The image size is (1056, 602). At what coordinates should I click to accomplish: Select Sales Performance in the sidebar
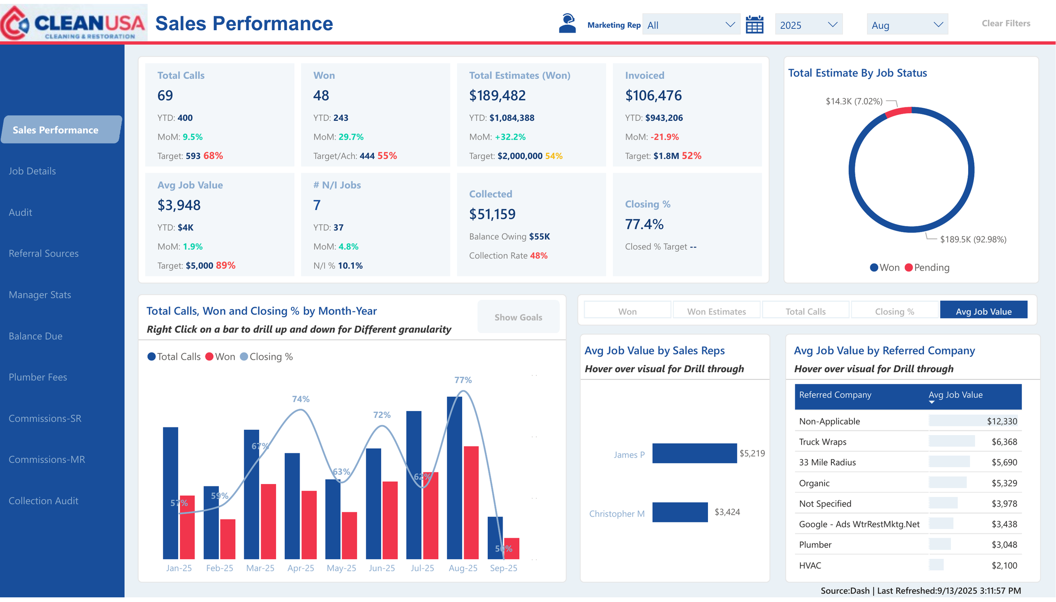point(61,130)
